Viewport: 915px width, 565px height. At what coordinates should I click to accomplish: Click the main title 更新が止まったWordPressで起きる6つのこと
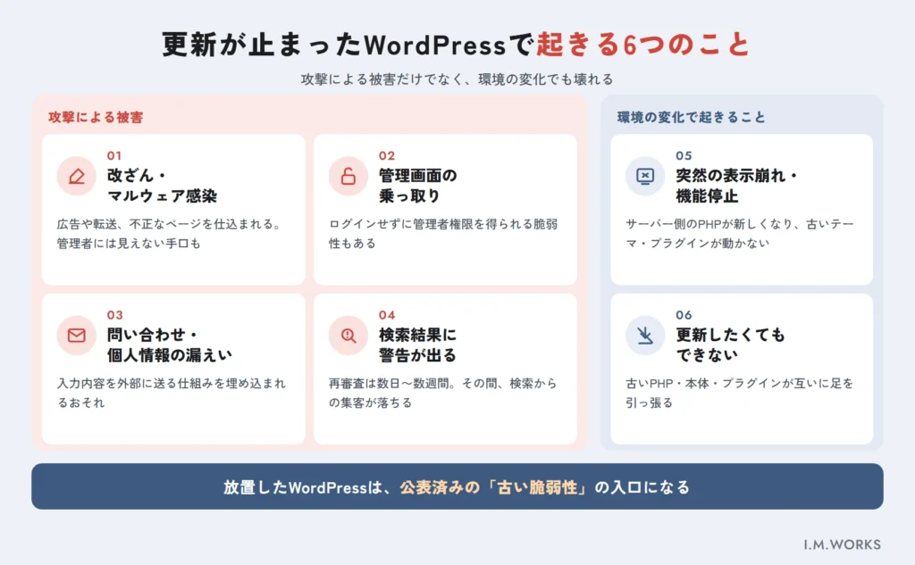coord(457,45)
